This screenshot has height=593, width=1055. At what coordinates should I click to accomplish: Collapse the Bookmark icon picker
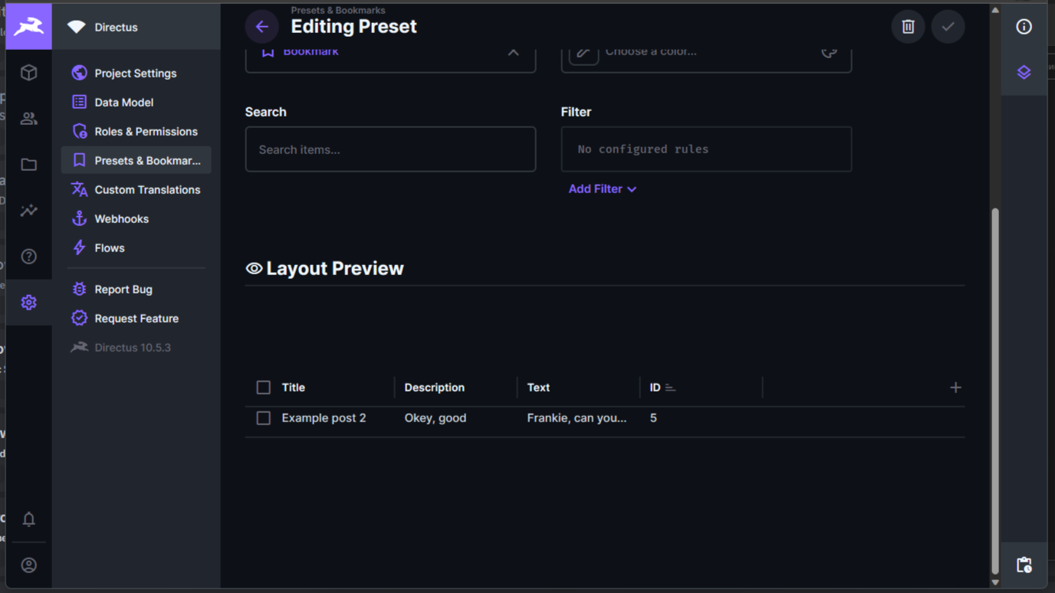click(x=513, y=53)
